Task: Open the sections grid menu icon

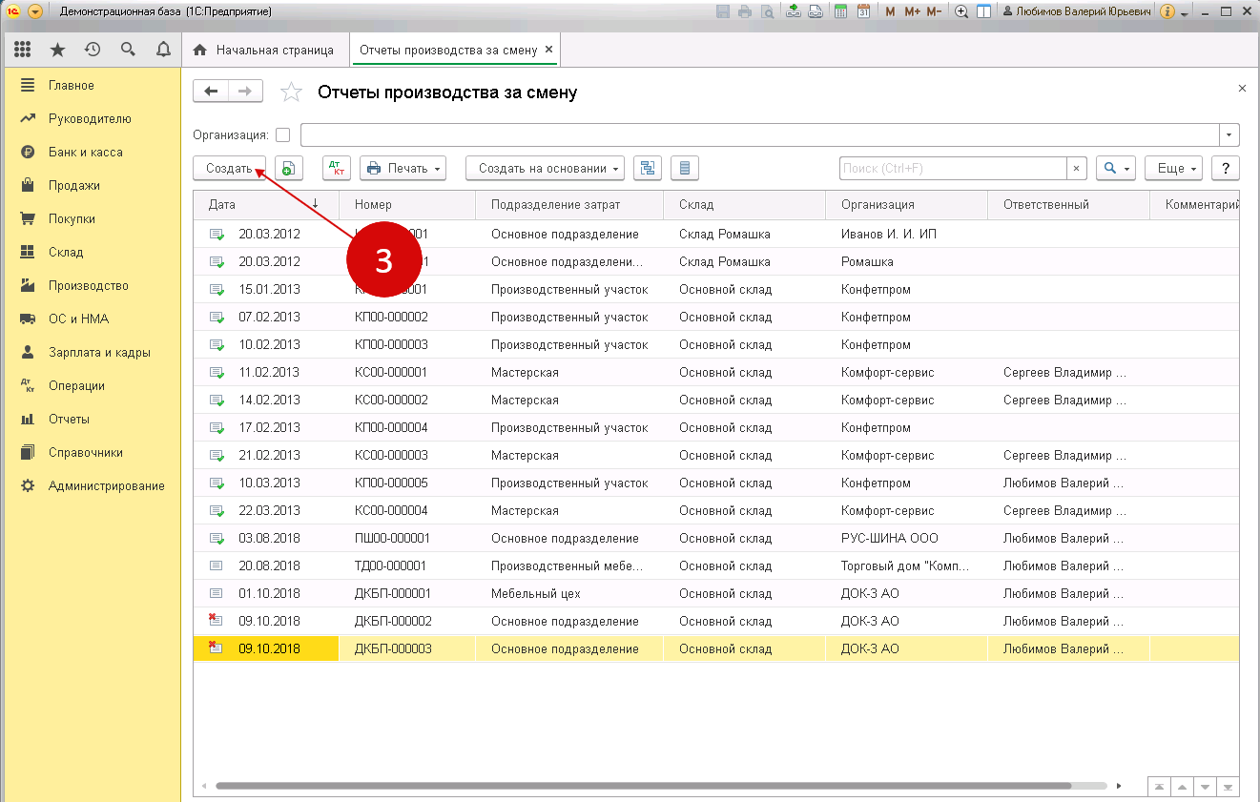Action: [x=23, y=50]
